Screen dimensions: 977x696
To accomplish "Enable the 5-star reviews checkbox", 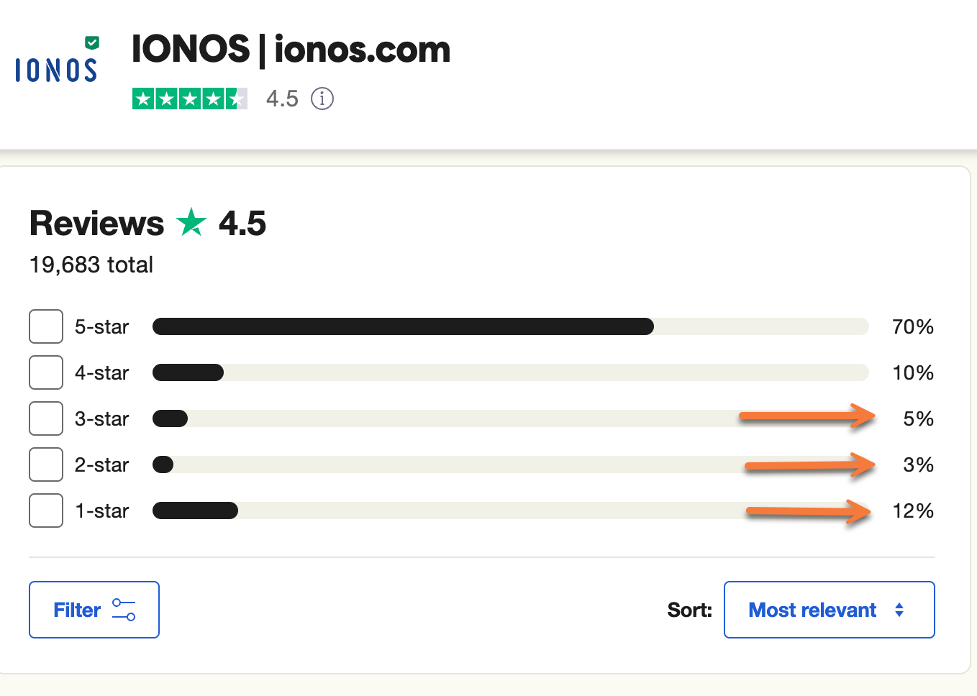I will coord(45,326).
